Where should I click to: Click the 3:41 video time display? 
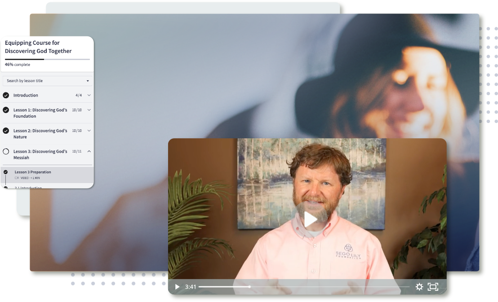click(x=191, y=287)
